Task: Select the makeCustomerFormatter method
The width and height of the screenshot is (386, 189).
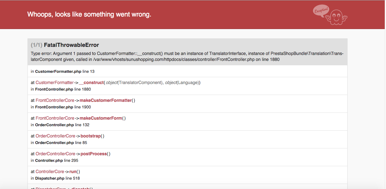Action: coord(106,100)
